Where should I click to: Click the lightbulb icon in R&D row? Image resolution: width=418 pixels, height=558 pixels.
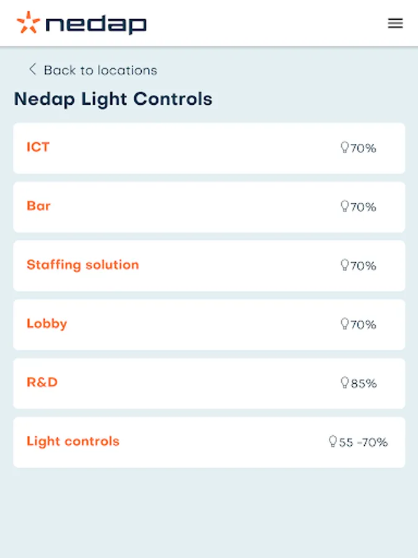pos(345,383)
